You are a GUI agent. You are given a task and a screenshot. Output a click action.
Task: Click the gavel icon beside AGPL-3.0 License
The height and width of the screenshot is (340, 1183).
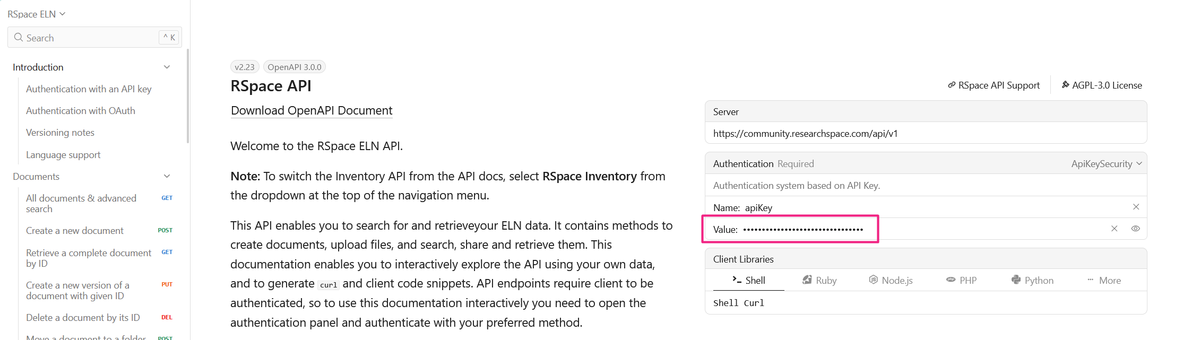(1065, 85)
